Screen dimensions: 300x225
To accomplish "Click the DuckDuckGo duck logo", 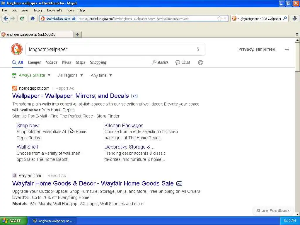I will (17, 49).
